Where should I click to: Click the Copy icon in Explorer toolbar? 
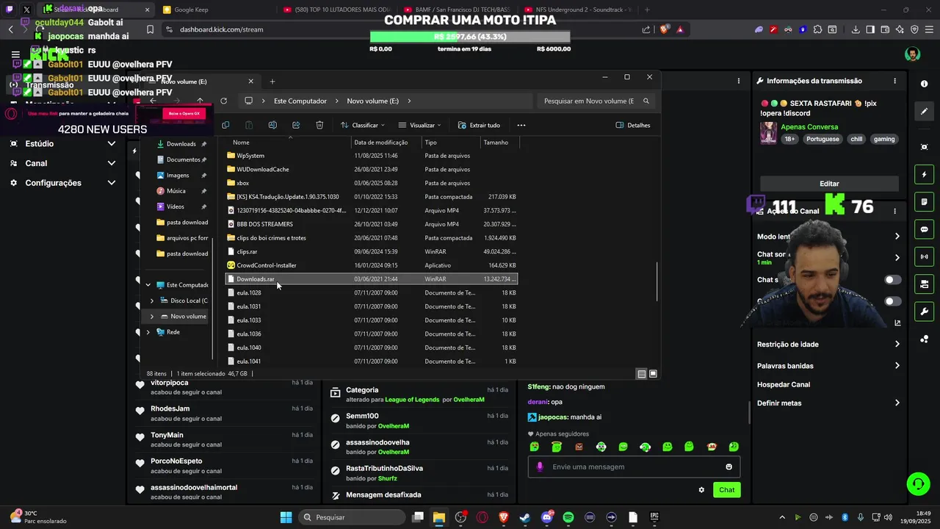[x=225, y=125]
